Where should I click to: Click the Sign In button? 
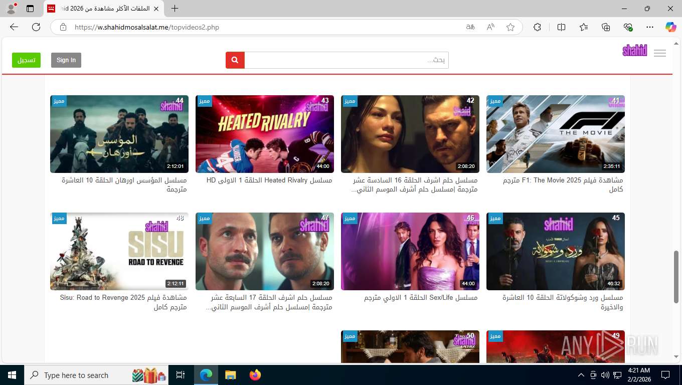[66, 60]
